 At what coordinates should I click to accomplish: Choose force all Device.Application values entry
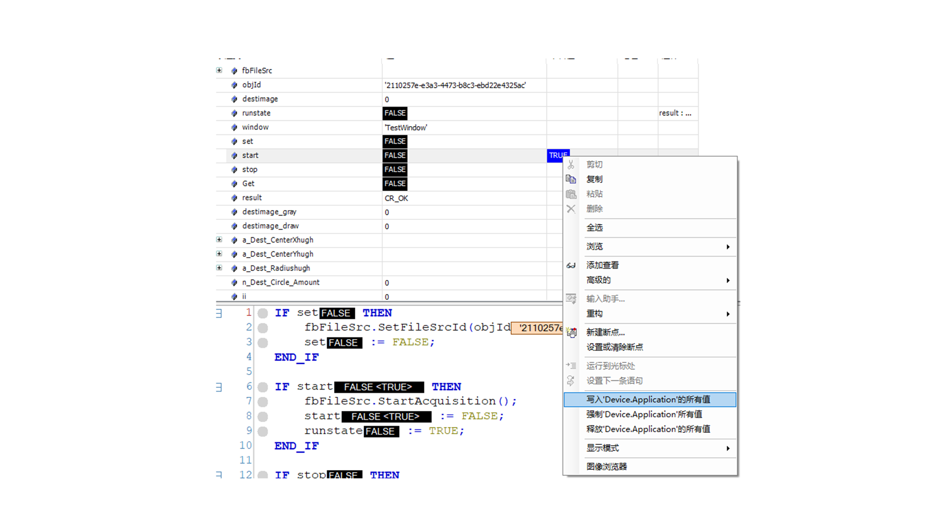644,414
